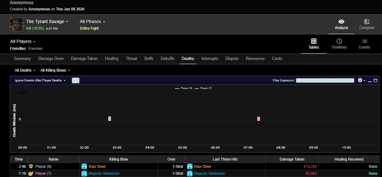Open chart settings gear icon

(x=360, y=80)
